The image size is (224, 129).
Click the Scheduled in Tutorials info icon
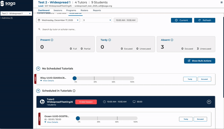[74, 91]
